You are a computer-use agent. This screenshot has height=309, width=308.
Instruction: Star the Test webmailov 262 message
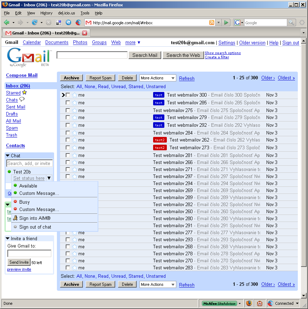pyautogui.click(x=74, y=140)
